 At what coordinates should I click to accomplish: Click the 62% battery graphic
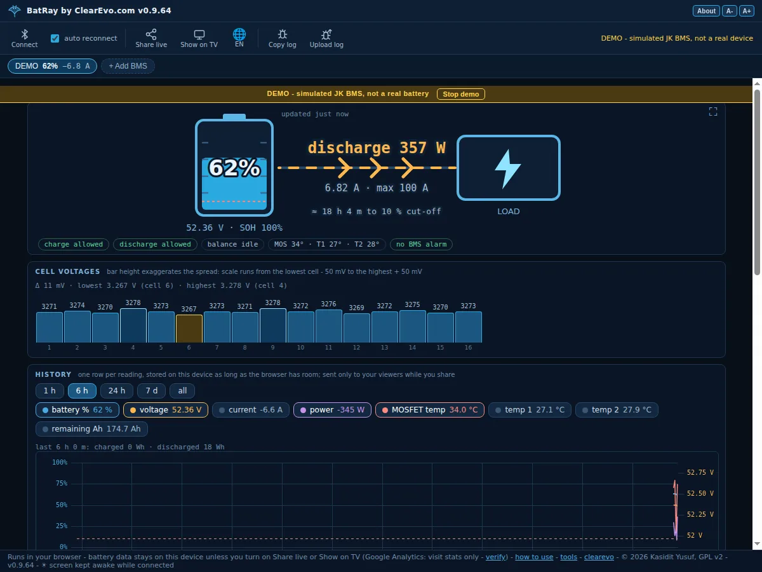tap(234, 165)
